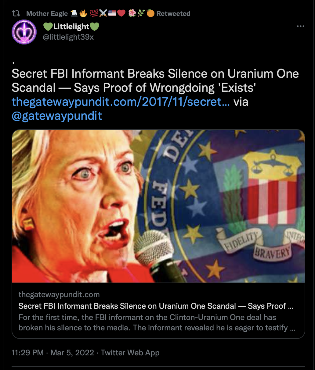Open the three-dot more options menu
Screen dimensions: 315x370
(301, 27)
